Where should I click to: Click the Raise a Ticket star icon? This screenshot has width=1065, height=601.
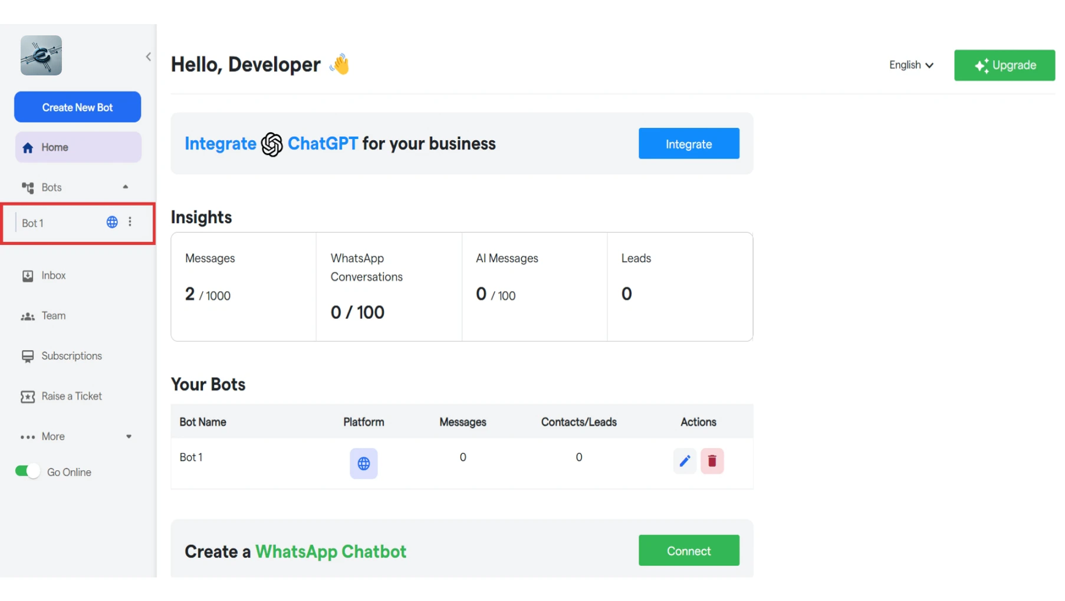(28, 397)
